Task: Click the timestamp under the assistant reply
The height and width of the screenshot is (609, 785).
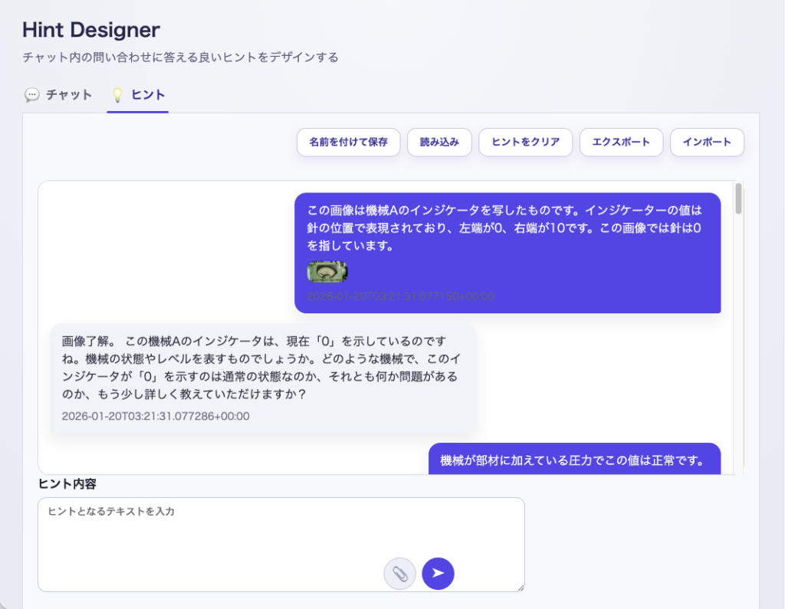Action: tap(156, 416)
